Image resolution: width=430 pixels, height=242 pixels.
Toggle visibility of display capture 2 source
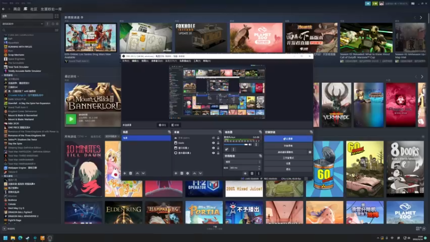tap(213, 153)
